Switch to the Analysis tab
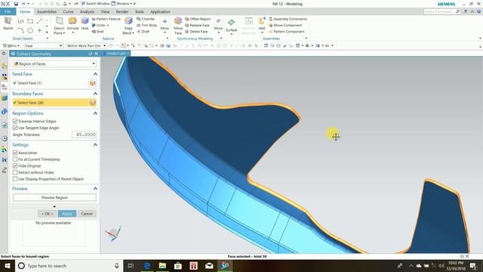483x272 pixels. 88,12
